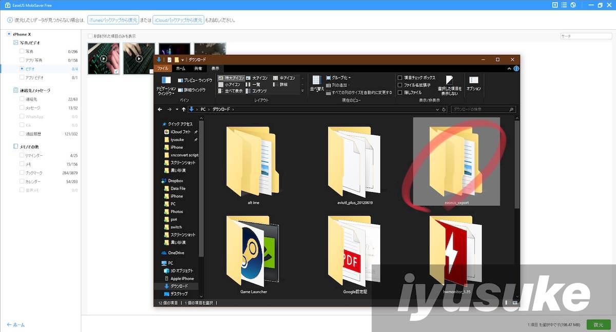Select Apple iPhone in navigation pane
The image size is (616, 332).
tap(179, 278)
